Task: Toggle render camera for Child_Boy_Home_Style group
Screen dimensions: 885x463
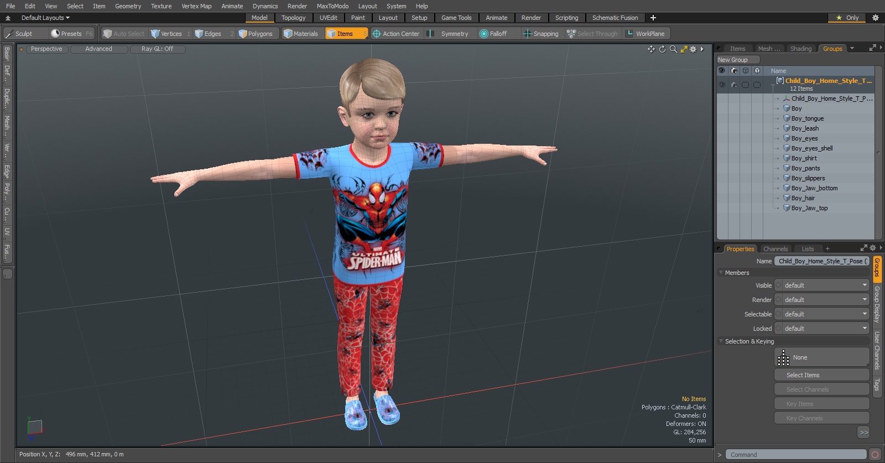Action: 734,85
